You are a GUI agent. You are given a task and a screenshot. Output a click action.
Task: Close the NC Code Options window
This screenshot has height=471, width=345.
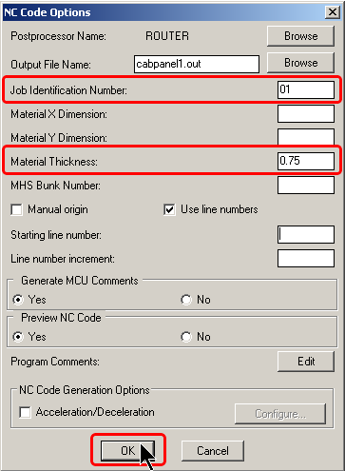click(x=333, y=12)
